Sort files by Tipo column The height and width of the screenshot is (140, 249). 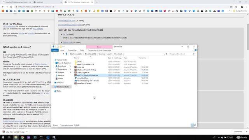tap(125, 58)
